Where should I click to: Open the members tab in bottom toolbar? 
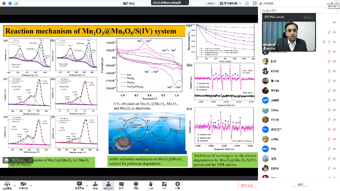108,184
